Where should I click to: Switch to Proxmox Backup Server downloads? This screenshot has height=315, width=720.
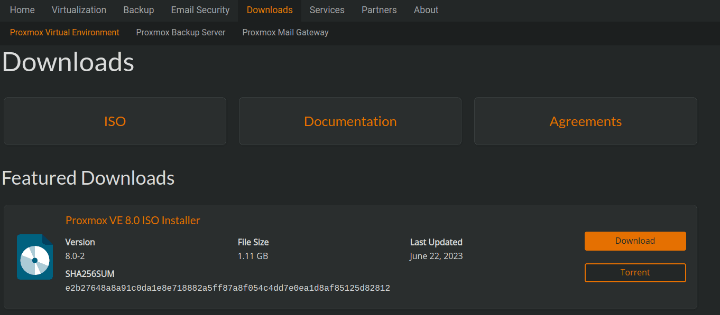[181, 33]
